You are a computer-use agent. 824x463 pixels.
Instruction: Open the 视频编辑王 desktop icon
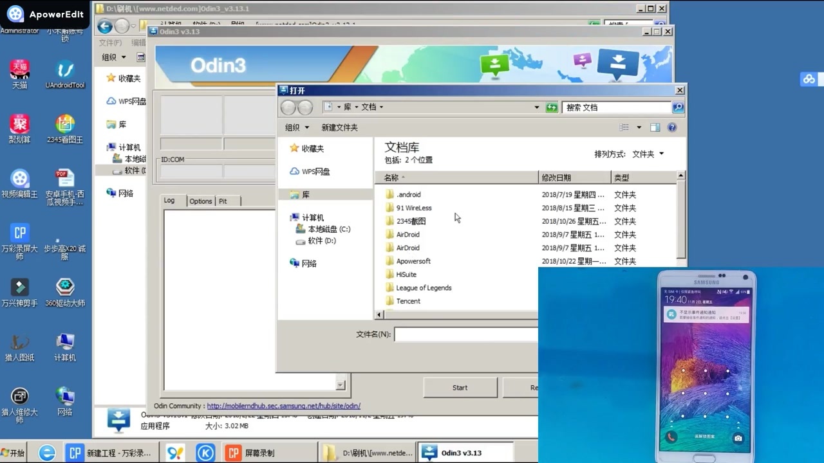tap(19, 183)
